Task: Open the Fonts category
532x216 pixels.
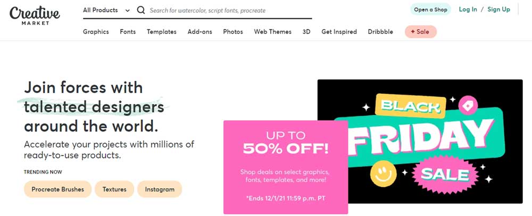Action: pos(128,31)
